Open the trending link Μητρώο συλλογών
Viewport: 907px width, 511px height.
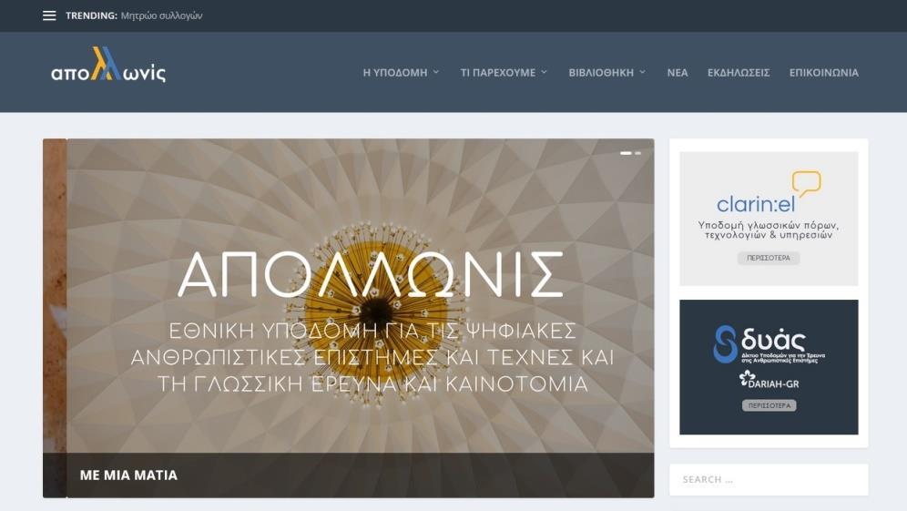(161, 15)
